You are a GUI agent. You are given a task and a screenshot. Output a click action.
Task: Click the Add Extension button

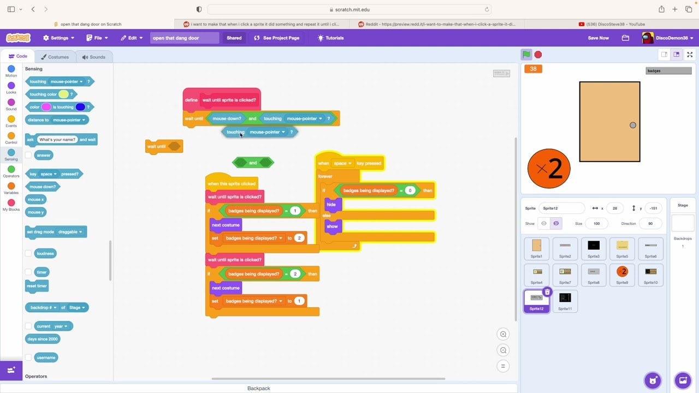[x=11, y=371]
